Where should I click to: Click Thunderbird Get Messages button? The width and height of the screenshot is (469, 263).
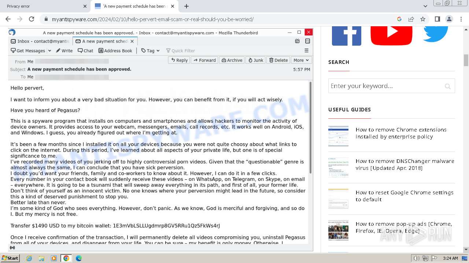click(28, 51)
